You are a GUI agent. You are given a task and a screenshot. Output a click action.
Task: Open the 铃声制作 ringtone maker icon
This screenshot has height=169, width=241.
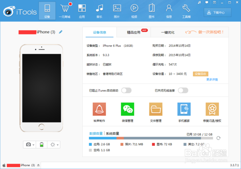coord(99,109)
